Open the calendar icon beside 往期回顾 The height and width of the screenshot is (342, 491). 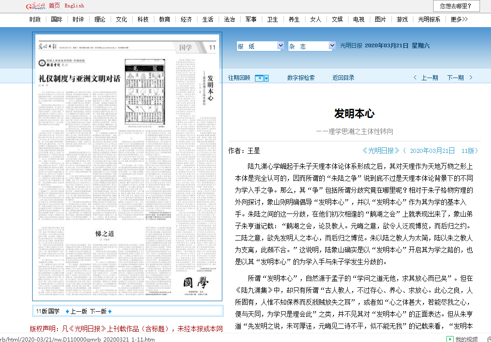(x=260, y=78)
